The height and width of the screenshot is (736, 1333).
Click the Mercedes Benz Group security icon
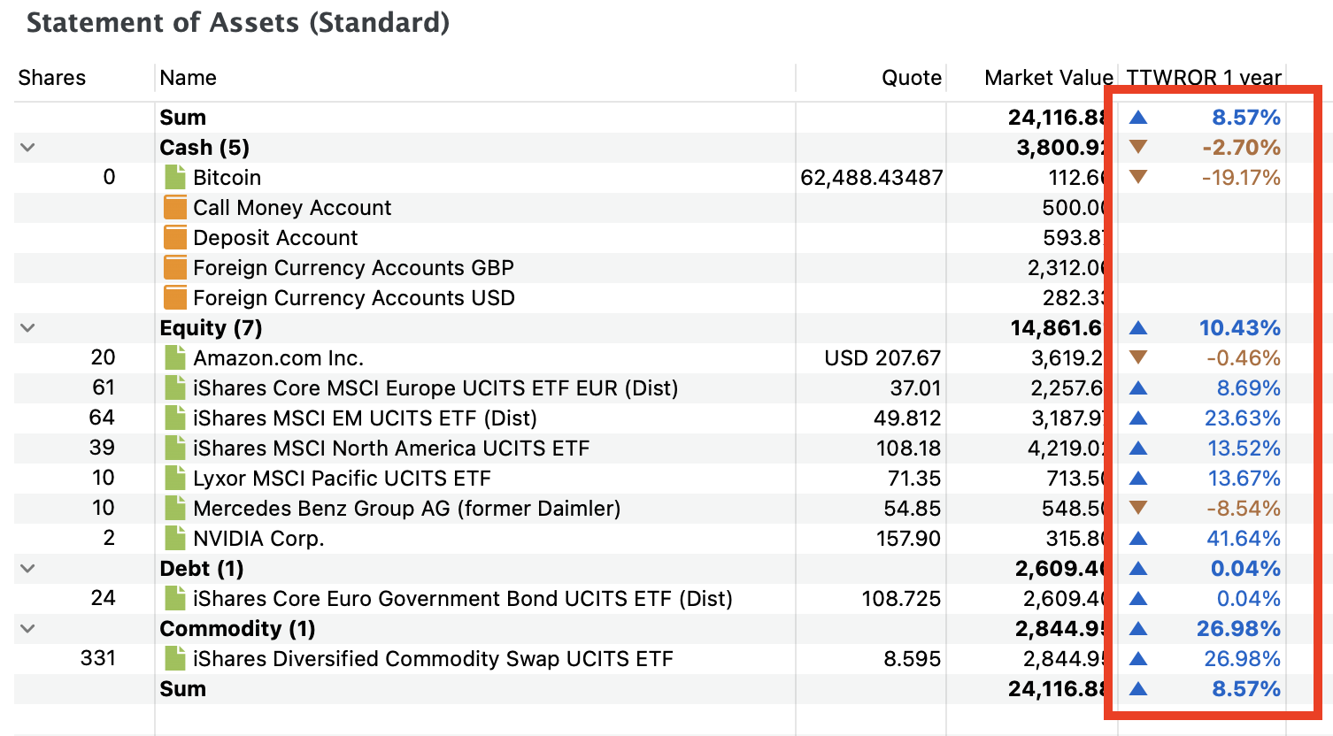point(175,509)
